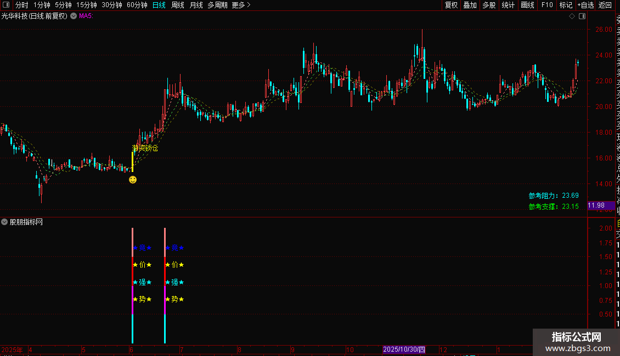This screenshot has height=356, width=620.
Task: Click the 参考阻力: 23.69 value
Action: pyautogui.click(x=554, y=196)
